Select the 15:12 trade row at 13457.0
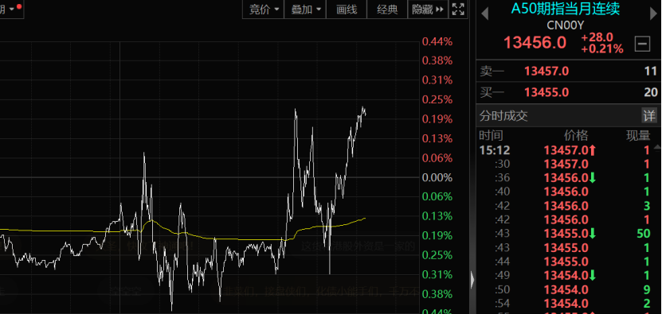The height and width of the screenshot is (314, 662). [568, 150]
